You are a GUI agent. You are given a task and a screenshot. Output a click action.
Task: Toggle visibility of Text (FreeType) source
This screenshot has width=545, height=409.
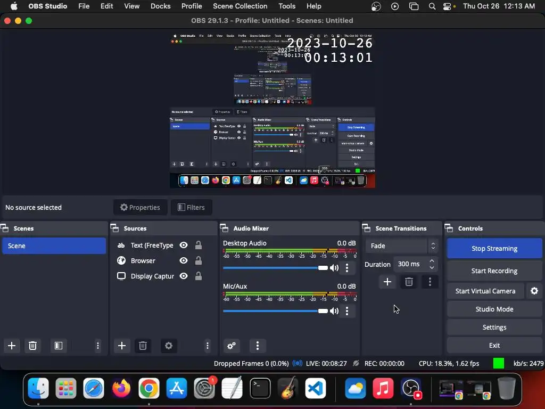184,245
